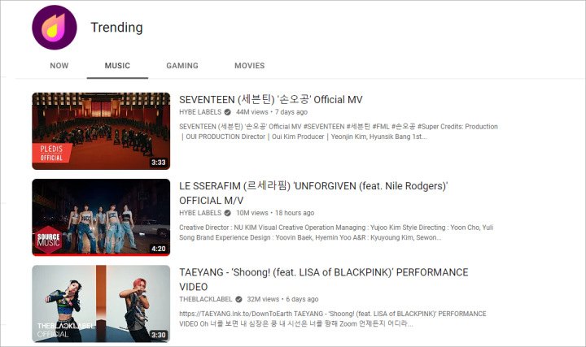Click the '6 days ago' text
The image size is (586, 347).
[302, 299]
